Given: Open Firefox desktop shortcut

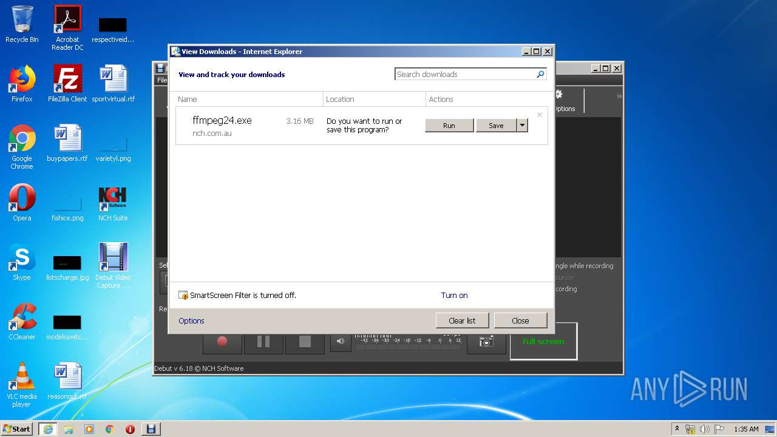Looking at the screenshot, I should [22, 84].
